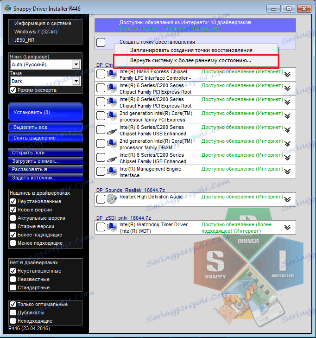
Task: Expand details for Intel HM65 Express Chipset driver
Action: (x=287, y=74)
